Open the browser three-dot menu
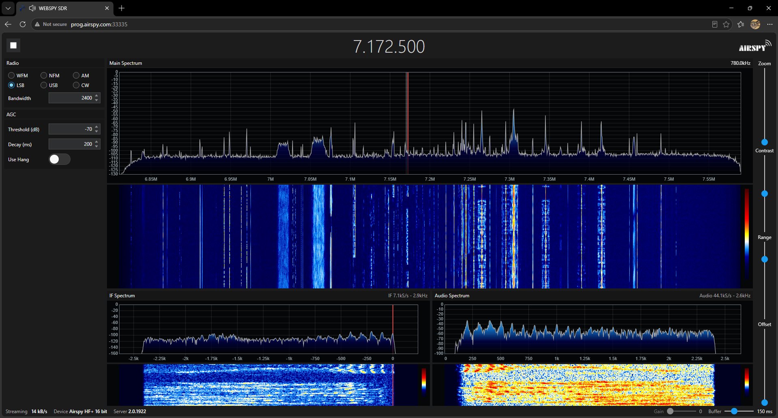This screenshot has height=418, width=778. pyautogui.click(x=770, y=24)
